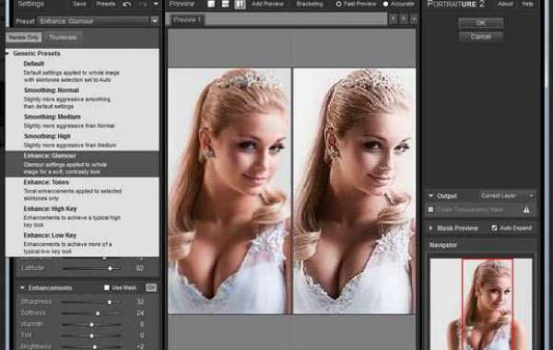Select the Preview 1 tab
553x350 pixels.
[x=187, y=19]
